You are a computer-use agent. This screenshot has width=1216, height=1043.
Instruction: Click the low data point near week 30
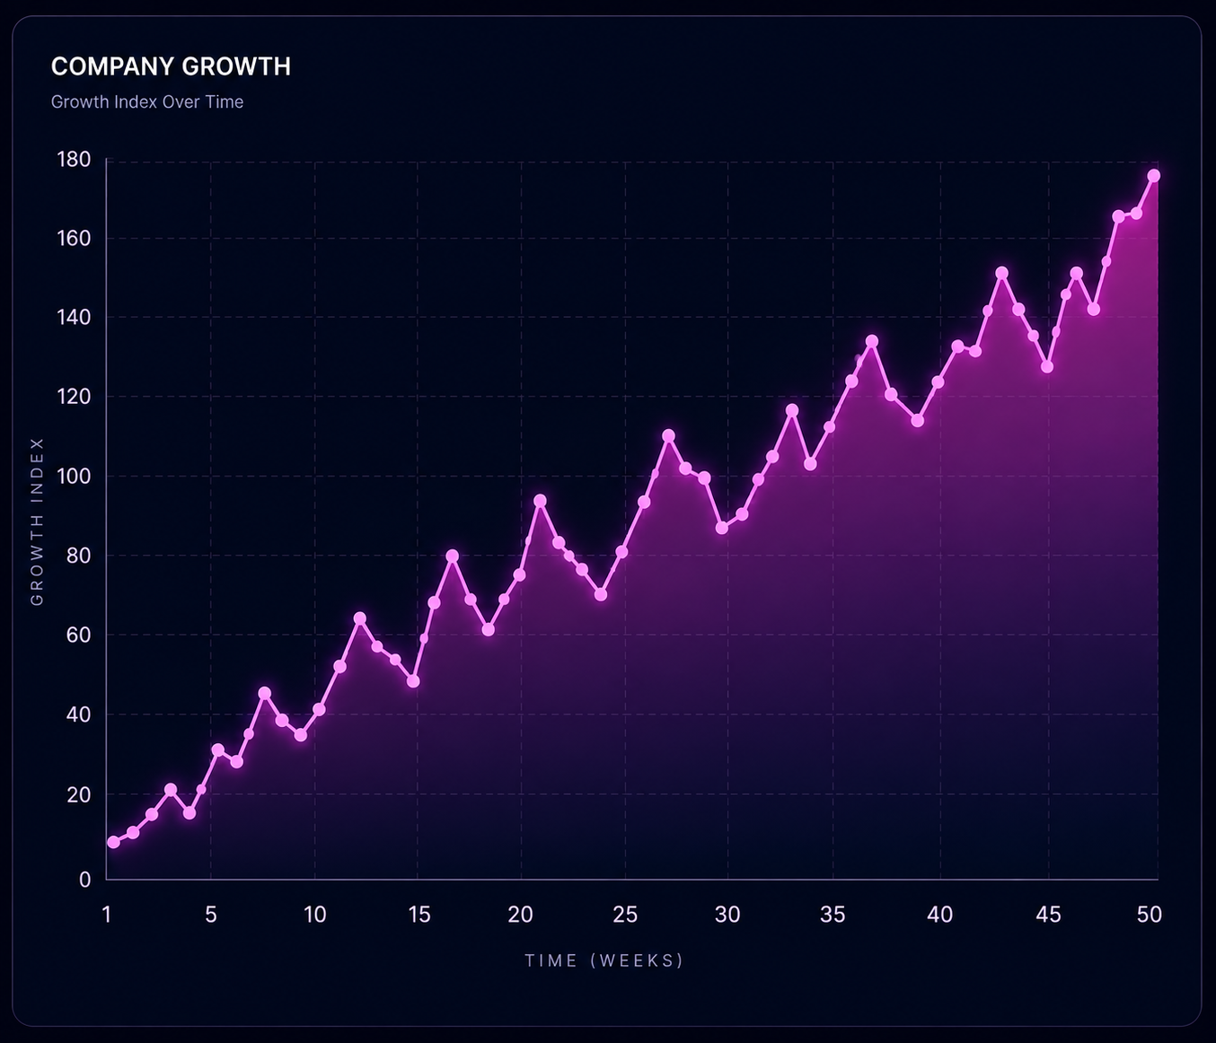click(722, 528)
